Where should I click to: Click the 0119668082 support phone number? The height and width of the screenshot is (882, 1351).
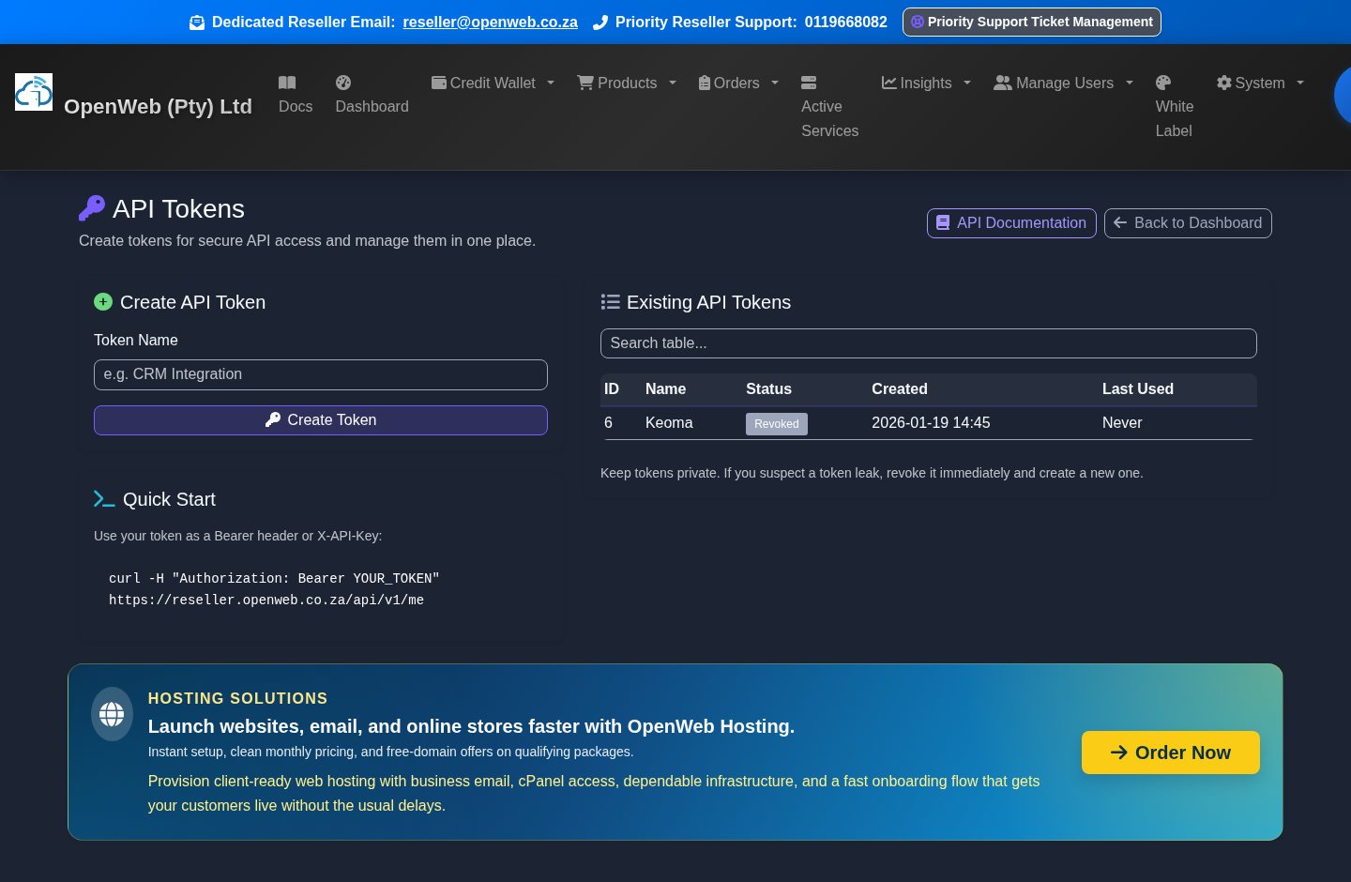click(846, 23)
